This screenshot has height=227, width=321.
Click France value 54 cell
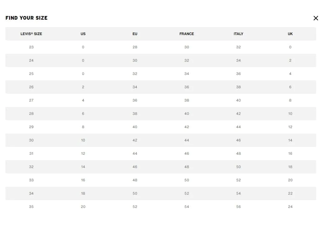click(187, 207)
